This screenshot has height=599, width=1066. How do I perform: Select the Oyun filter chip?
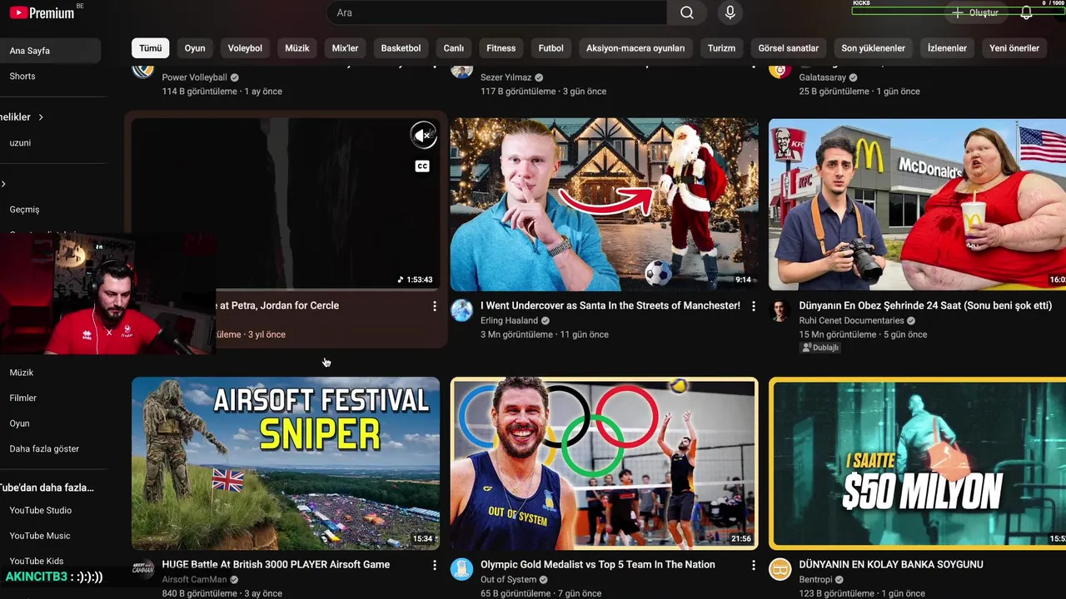tap(195, 48)
